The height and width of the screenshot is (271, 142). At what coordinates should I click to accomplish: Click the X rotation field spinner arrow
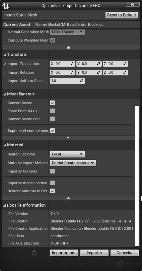pyautogui.click(x=72, y=72)
